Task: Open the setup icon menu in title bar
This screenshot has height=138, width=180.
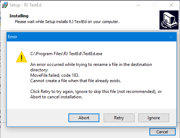Action: (5, 5)
